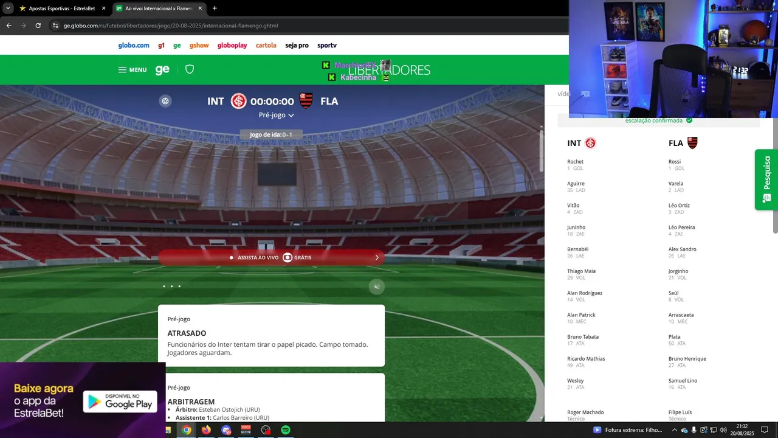Image resolution: width=778 pixels, height=438 pixels.
Task: Select player Vitão in lineup
Action: pyautogui.click(x=573, y=206)
